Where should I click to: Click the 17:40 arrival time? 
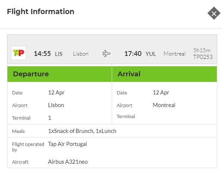point(133,54)
